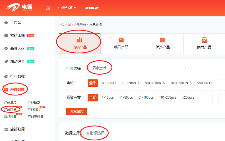Select the 飙升产品 tab
The width and height of the screenshot is (225, 141).
121,44
